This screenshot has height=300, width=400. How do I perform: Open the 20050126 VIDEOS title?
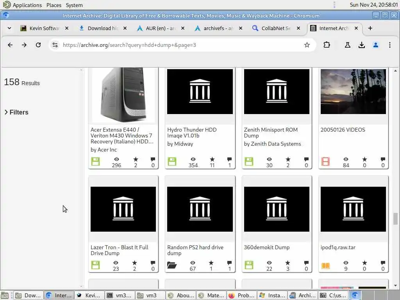[343, 130]
